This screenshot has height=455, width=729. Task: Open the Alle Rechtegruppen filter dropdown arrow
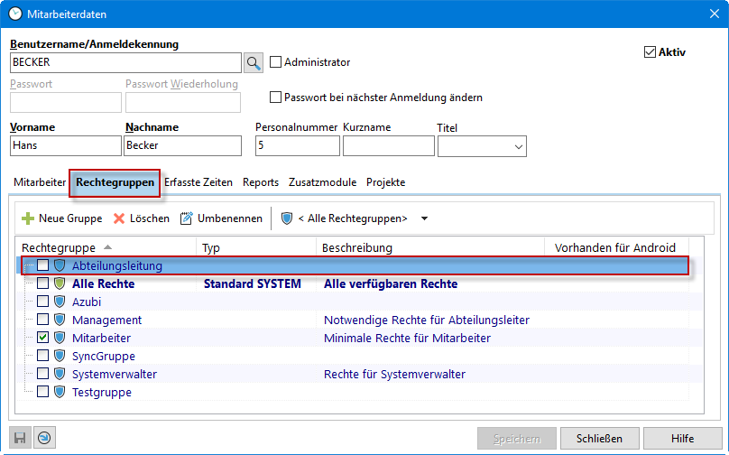click(x=424, y=218)
